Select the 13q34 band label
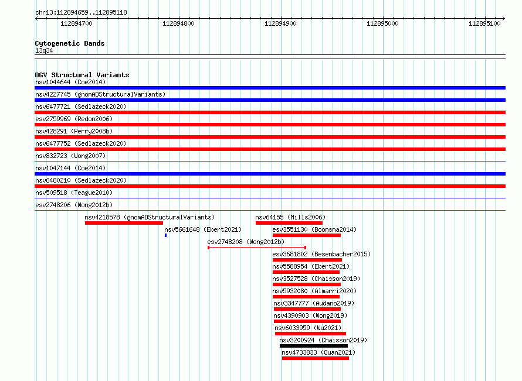This screenshot has height=381, width=522. pos(44,50)
